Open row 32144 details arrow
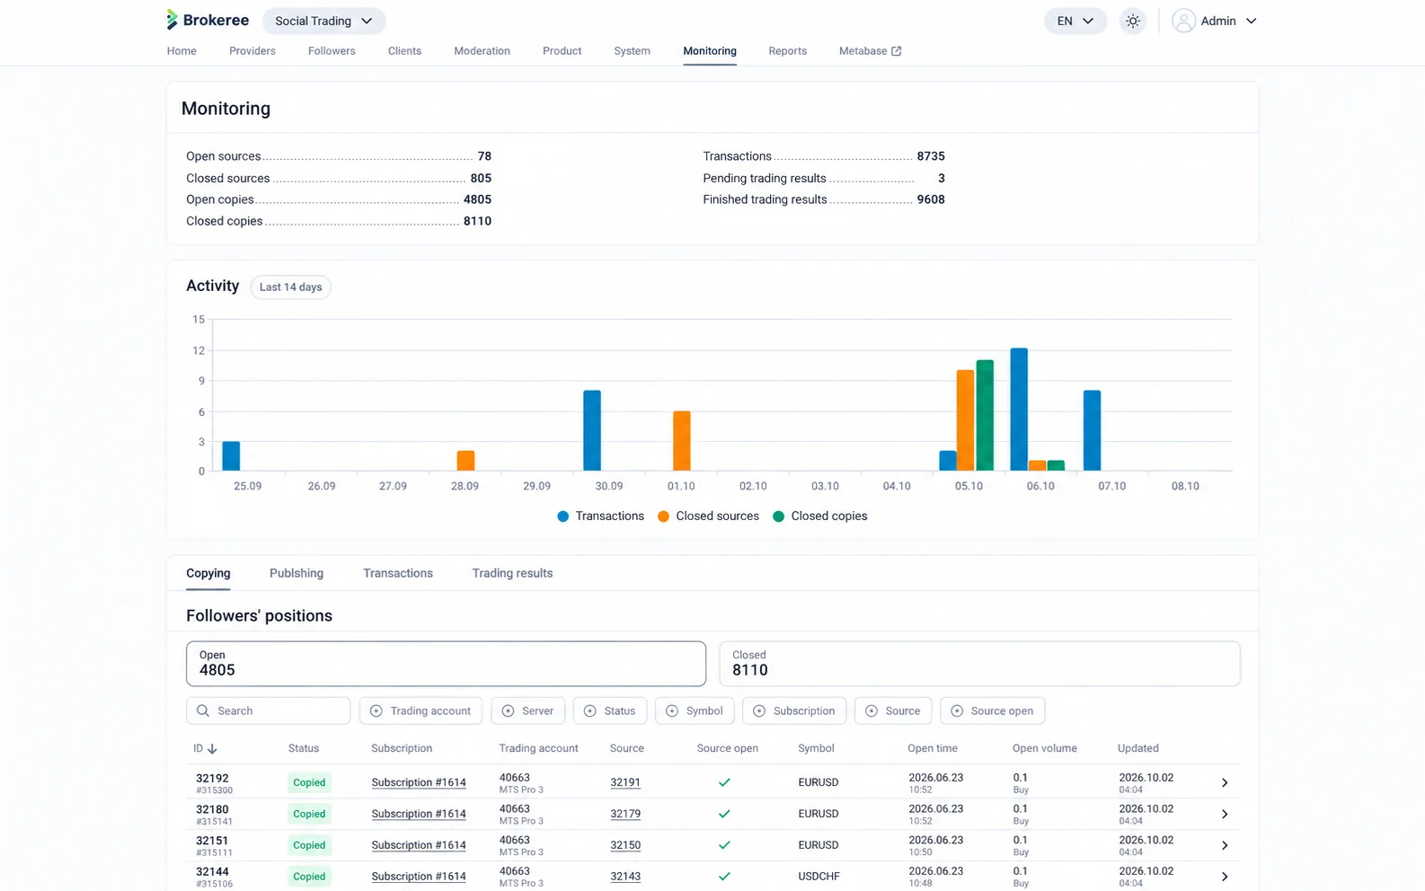Image resolution: width=1425 pixels, height=891 pixels. 1224,877
